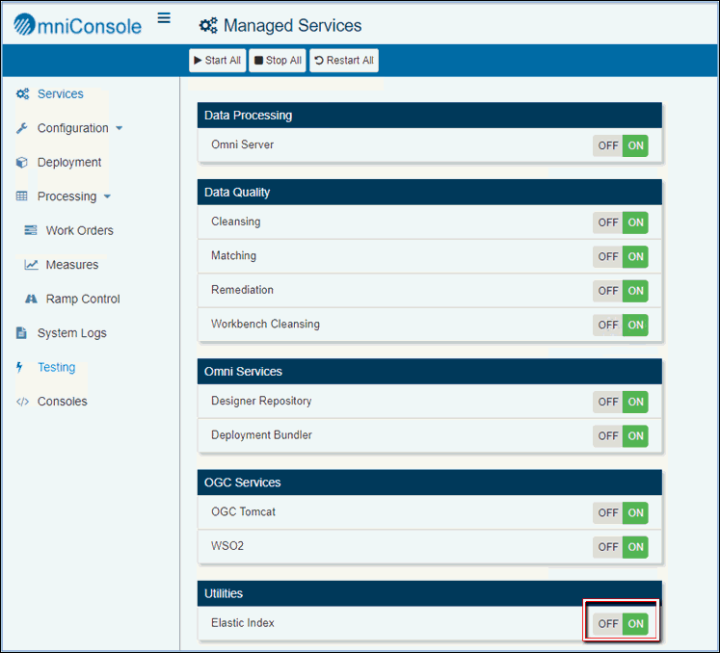Click the Deployment cube icon

point(22,163)
